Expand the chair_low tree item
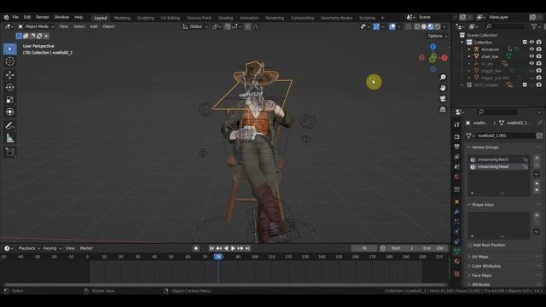 [x=469, y=56]
